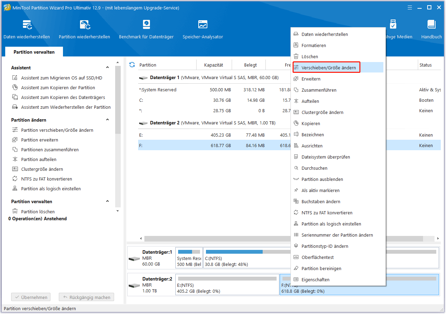446x314 pixels.
Task: Launch Benchmark für Datenträger
Action: click(x=146, y=29)
